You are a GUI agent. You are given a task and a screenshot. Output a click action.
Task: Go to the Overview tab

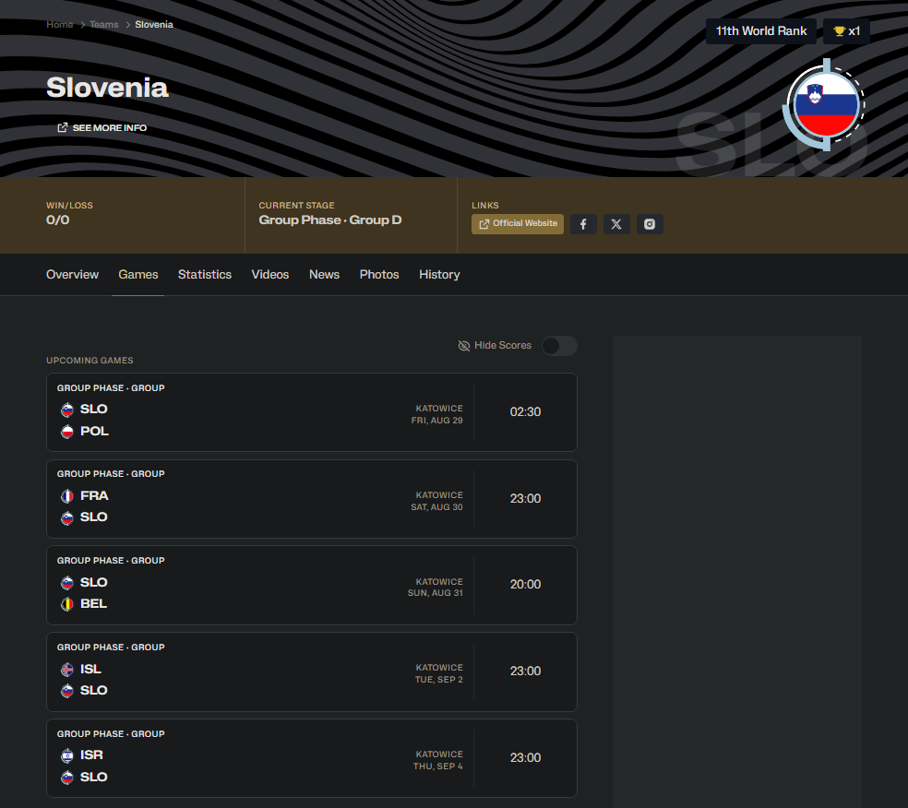pos(72,275)
